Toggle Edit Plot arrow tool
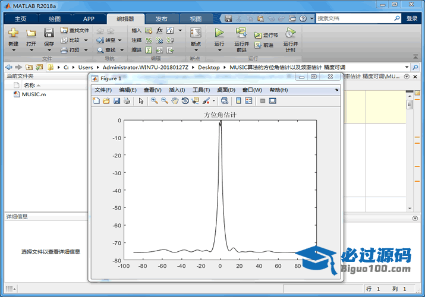Screen dimensions: 425x297 141,101
